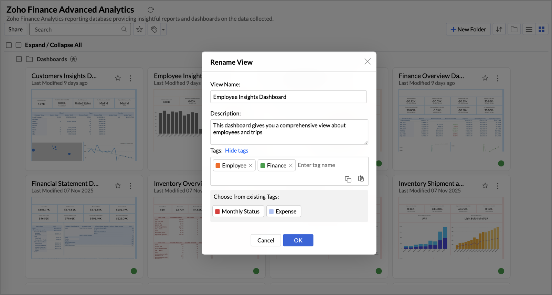Collapse the Dashboards folder

point(19,59)
